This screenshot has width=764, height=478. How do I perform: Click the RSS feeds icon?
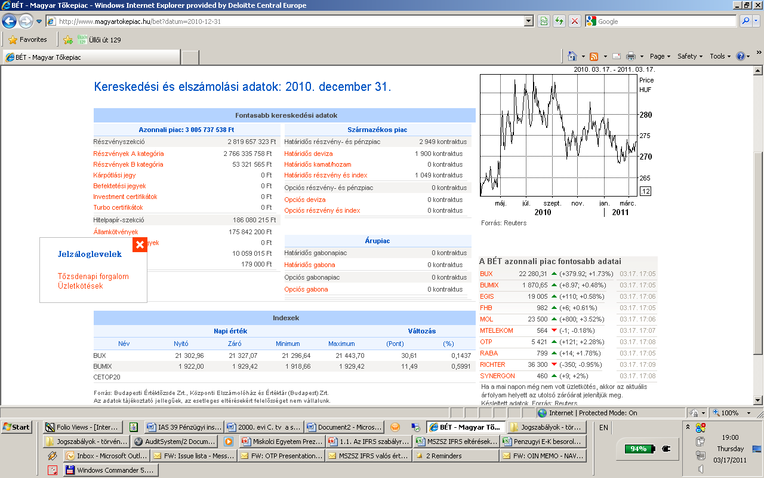[x=594, y=56]
